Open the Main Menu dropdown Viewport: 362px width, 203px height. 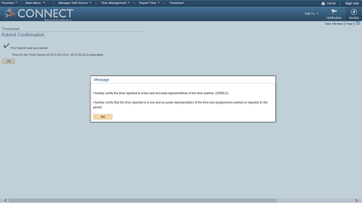35,3
